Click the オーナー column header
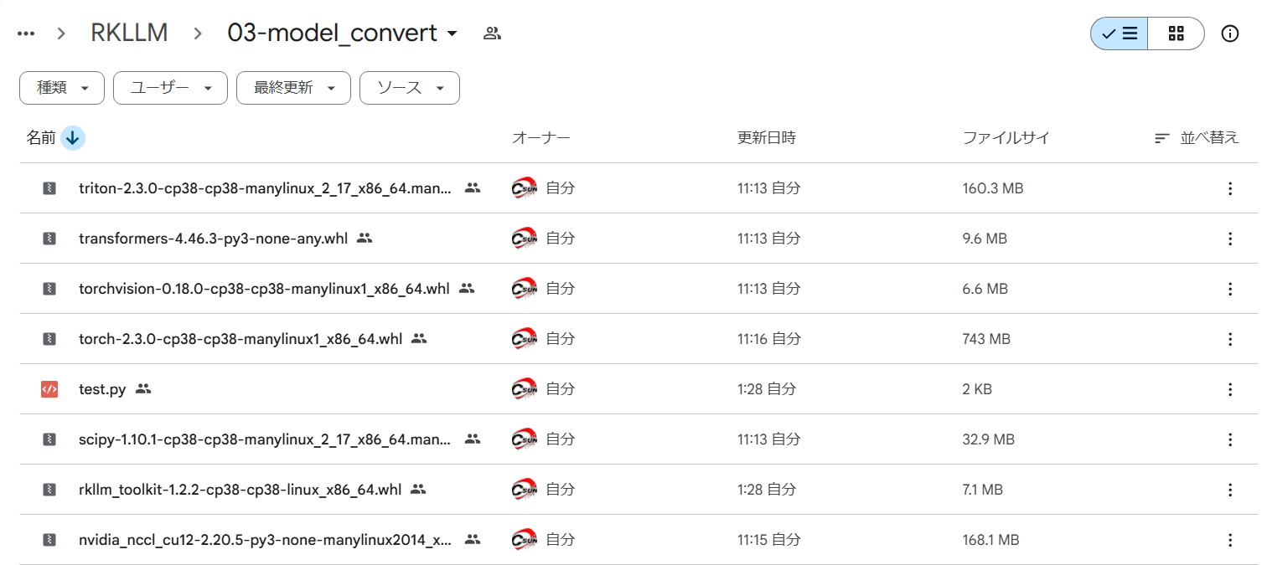Viewport: 1267px width, 565px height. coord(540,138)
